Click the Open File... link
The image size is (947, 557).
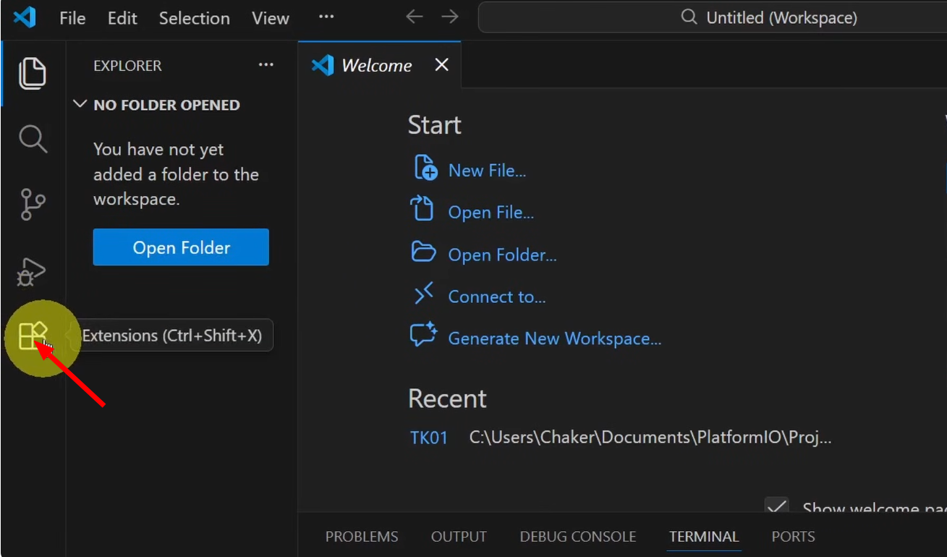click(x=491, y=213)
